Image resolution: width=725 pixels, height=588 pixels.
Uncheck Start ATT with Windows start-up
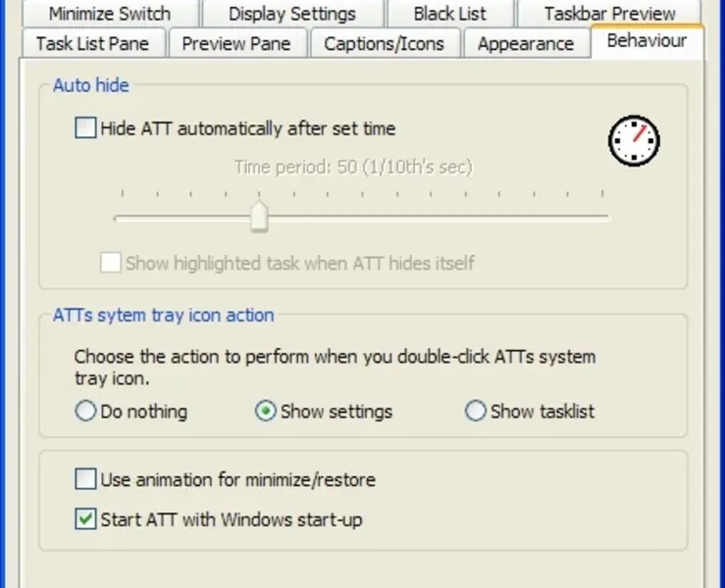pyautogui.click(x=86, y=519)
